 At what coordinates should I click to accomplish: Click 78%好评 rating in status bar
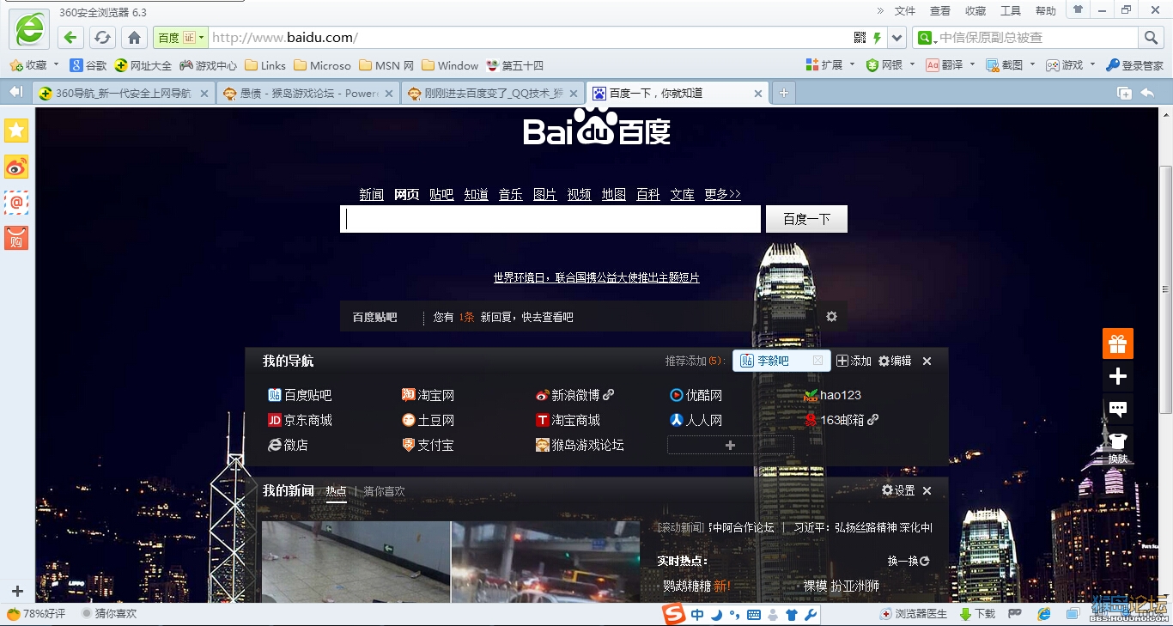coord(36,614)
